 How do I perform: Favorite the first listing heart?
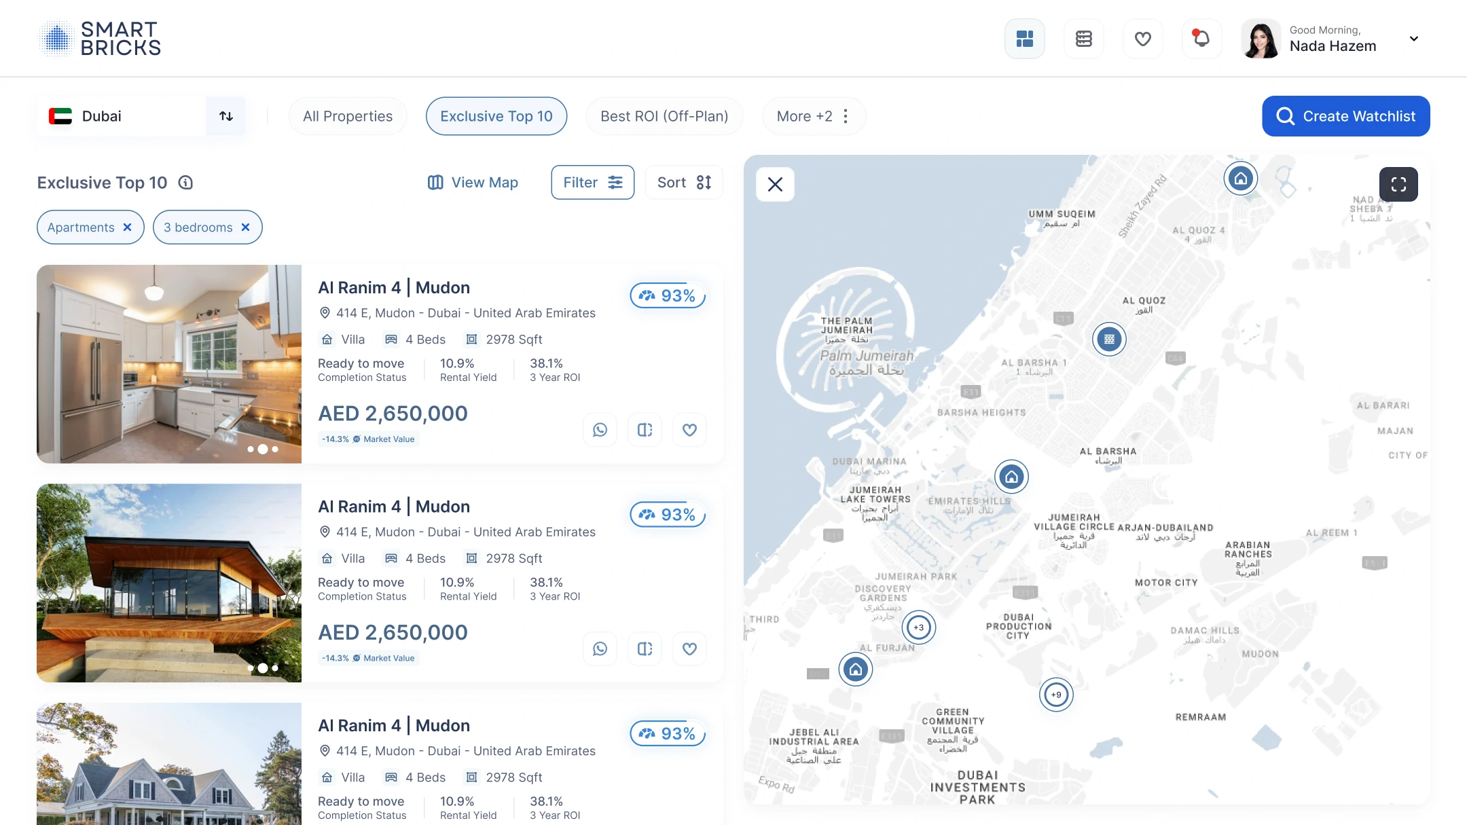690,430
